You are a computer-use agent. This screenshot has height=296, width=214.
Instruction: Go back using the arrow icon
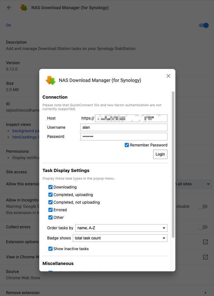point(9,8)
